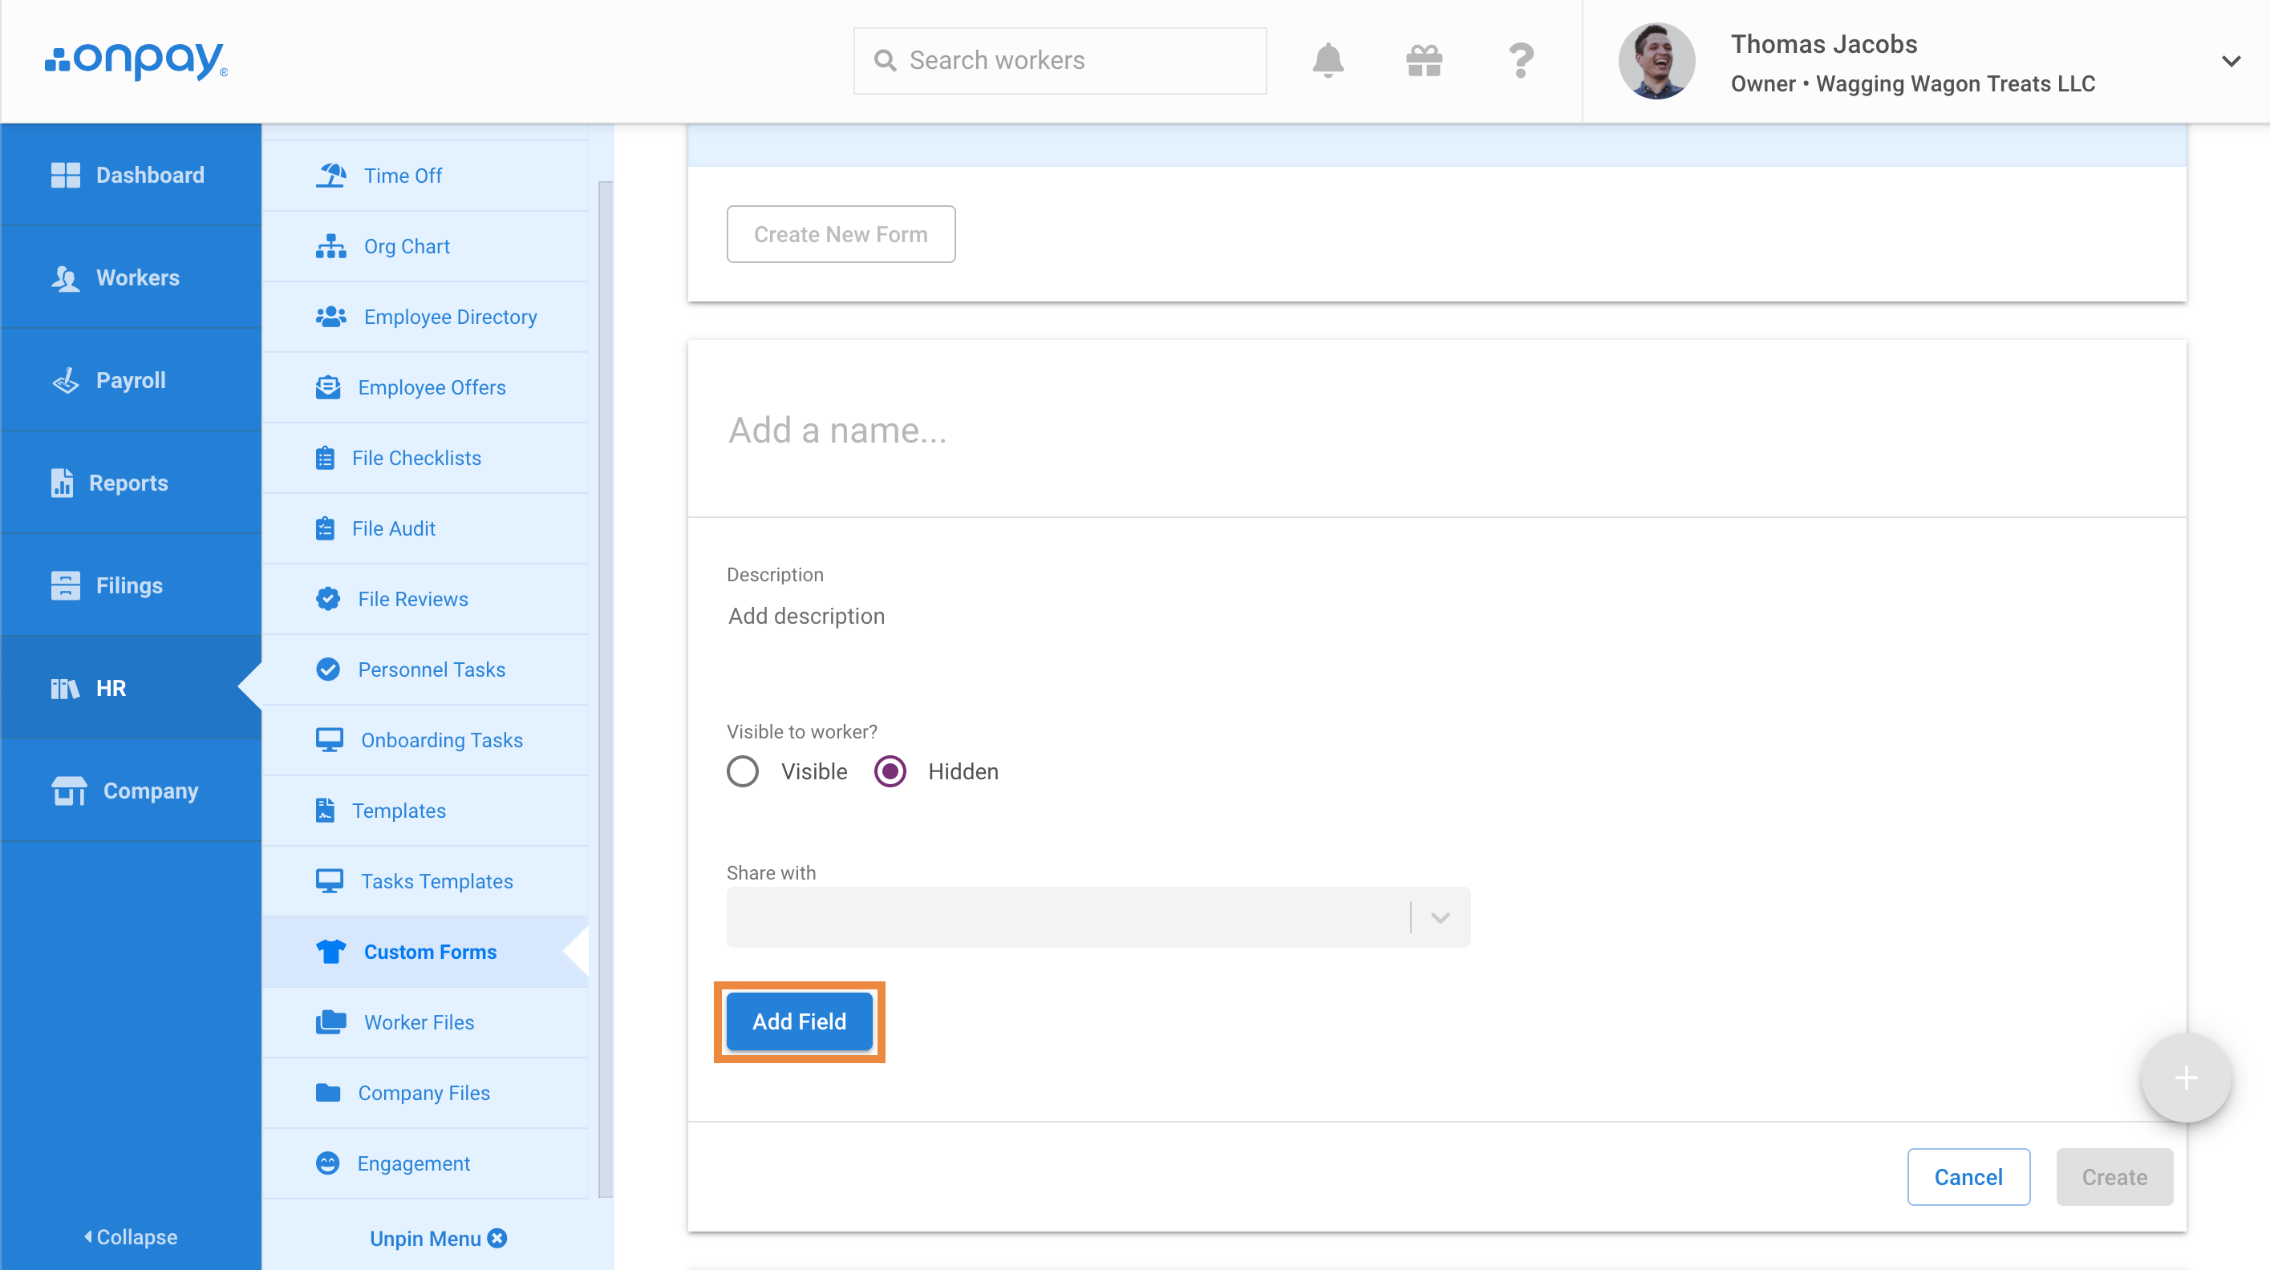Click the Tasks Templates monitor icon

pos(330,882)
